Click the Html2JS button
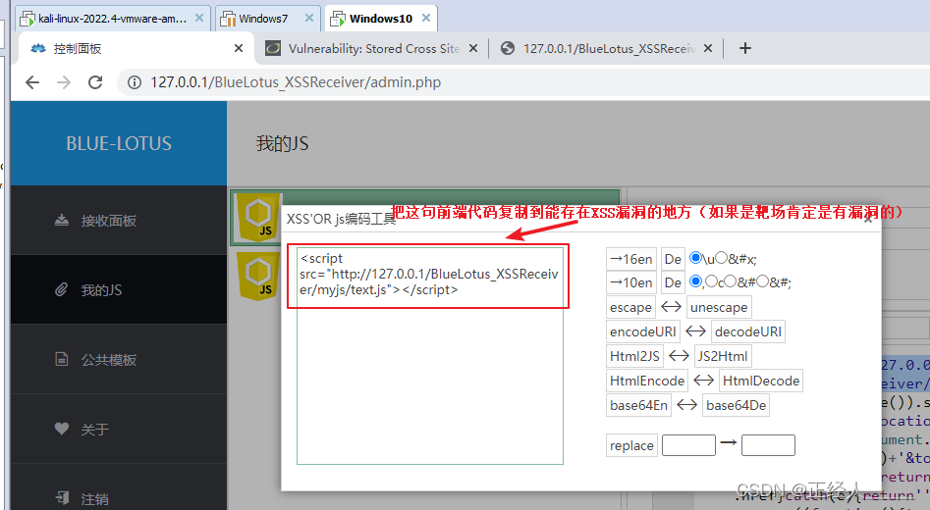 point(634,356)
